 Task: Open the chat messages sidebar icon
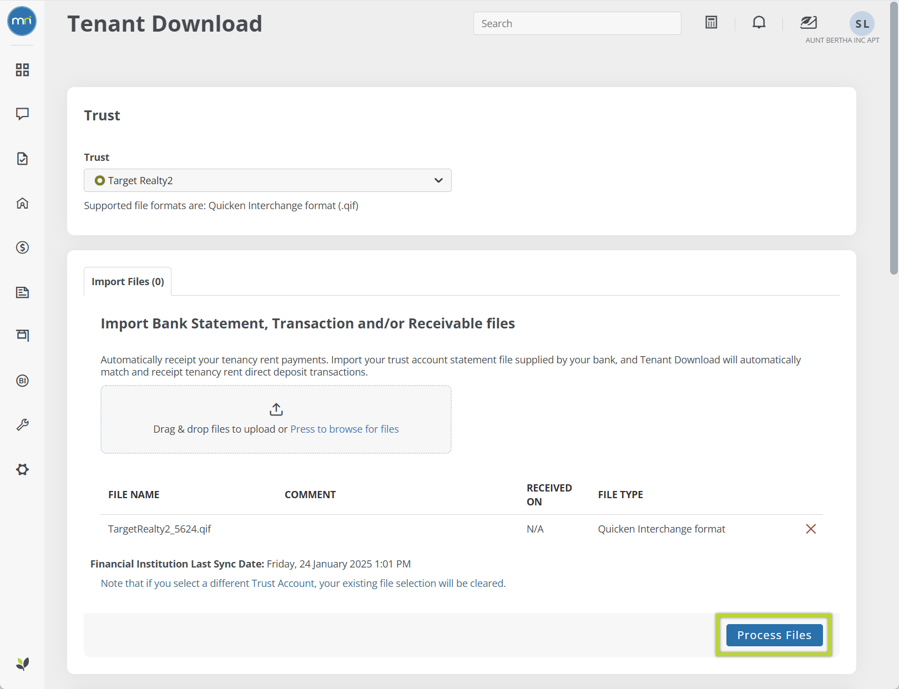click(x=22, y=114)
